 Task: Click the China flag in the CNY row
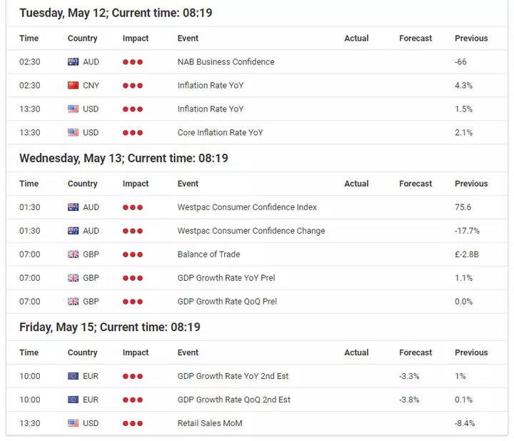(x=73, y=85)
